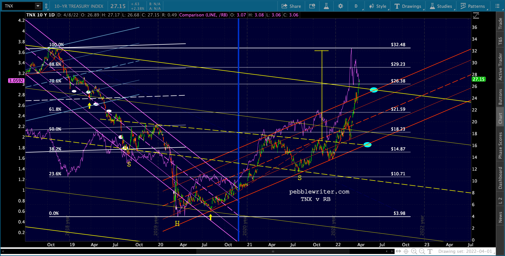Click the symbol link clip icon
Image resolution: width=505 pixels, height=256 pixels.
pyautogui.click(x=46, y=6)
